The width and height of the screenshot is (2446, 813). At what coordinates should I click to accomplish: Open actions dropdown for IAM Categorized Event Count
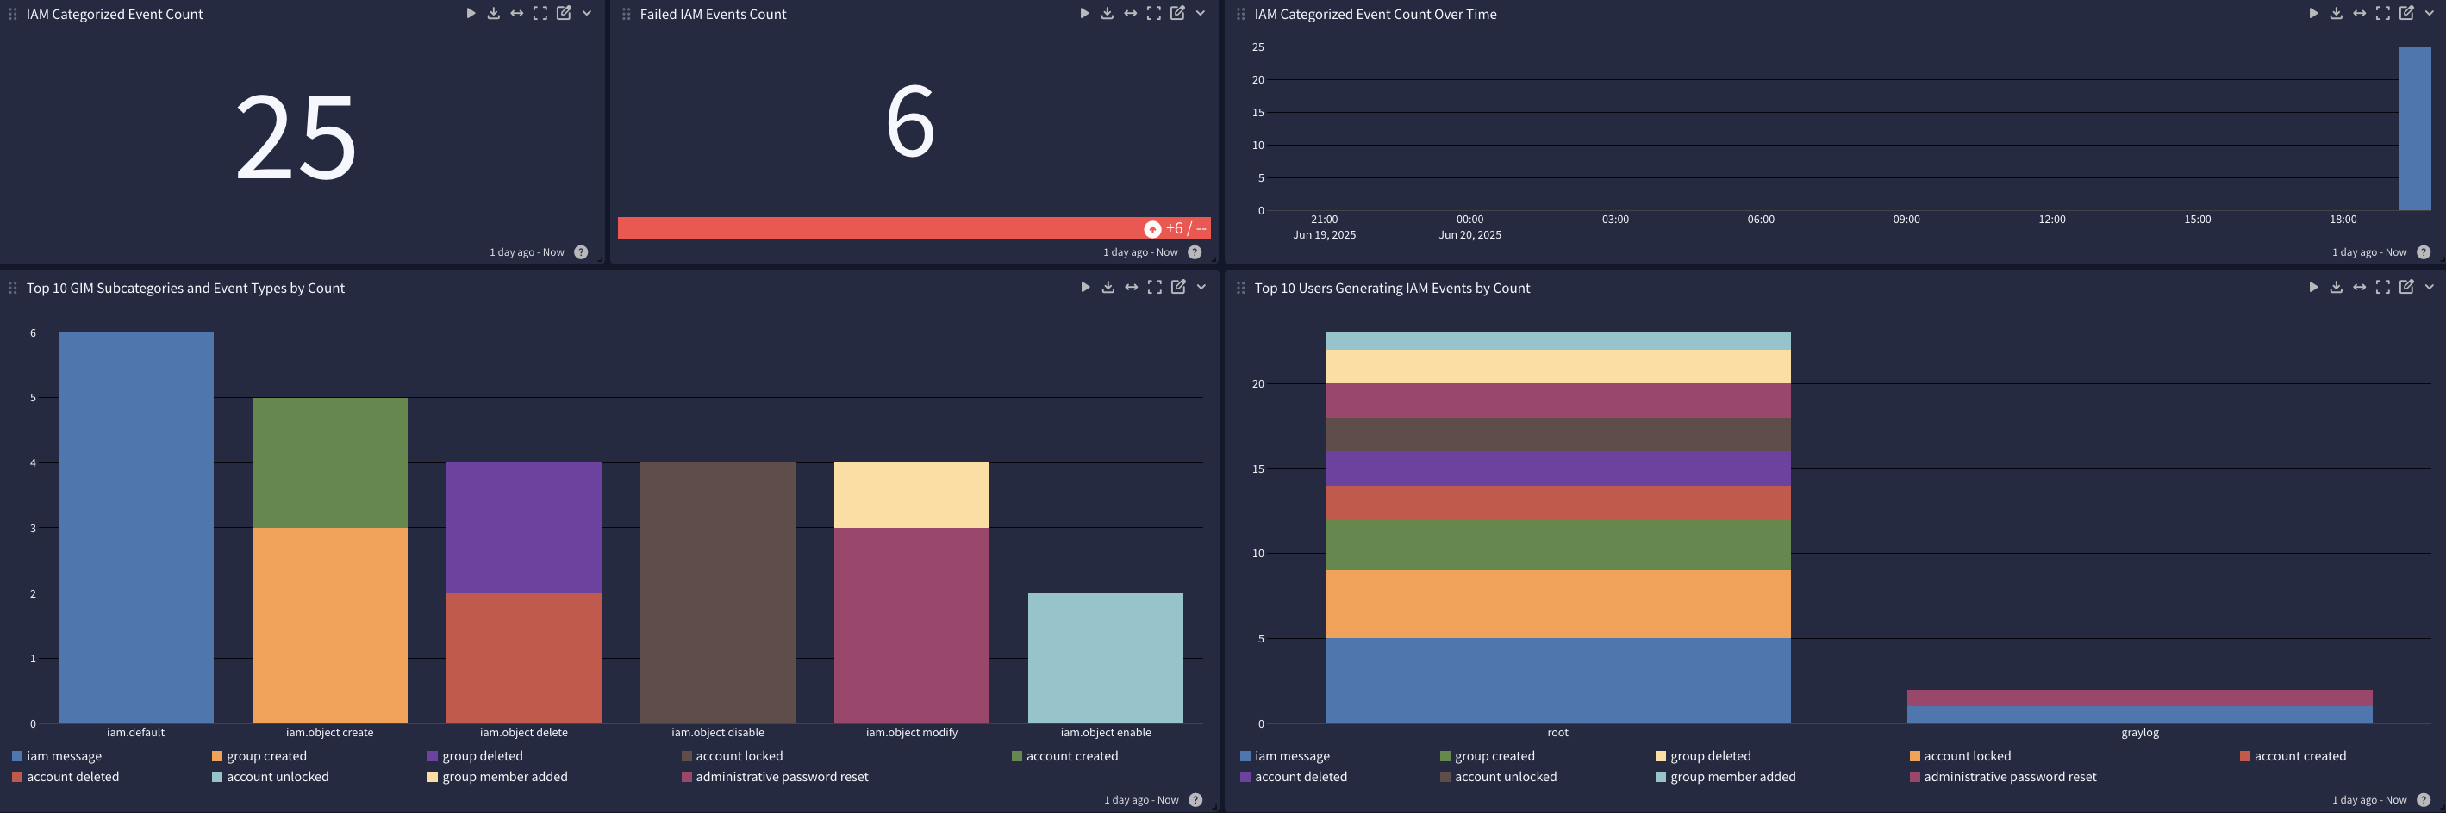coord(587,13)
